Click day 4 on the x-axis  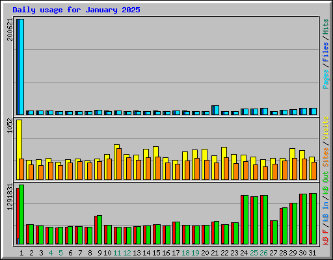click(x=51, y=253)
